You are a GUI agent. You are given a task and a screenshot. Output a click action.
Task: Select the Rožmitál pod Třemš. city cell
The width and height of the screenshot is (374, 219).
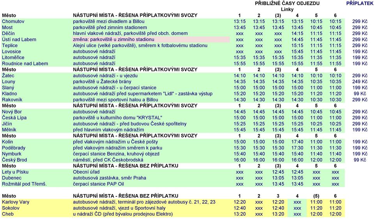(x=24, y=184)
